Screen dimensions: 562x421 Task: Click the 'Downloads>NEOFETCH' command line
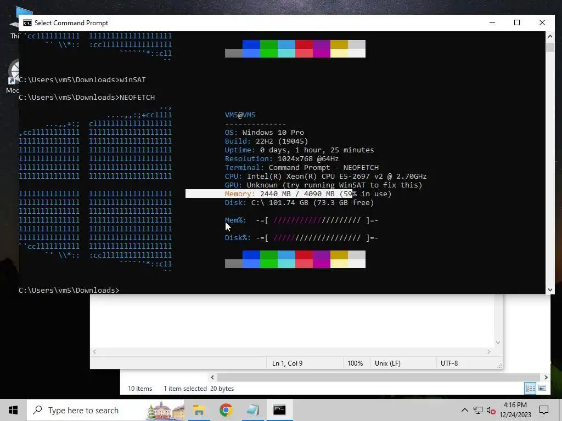click(87, 98)
